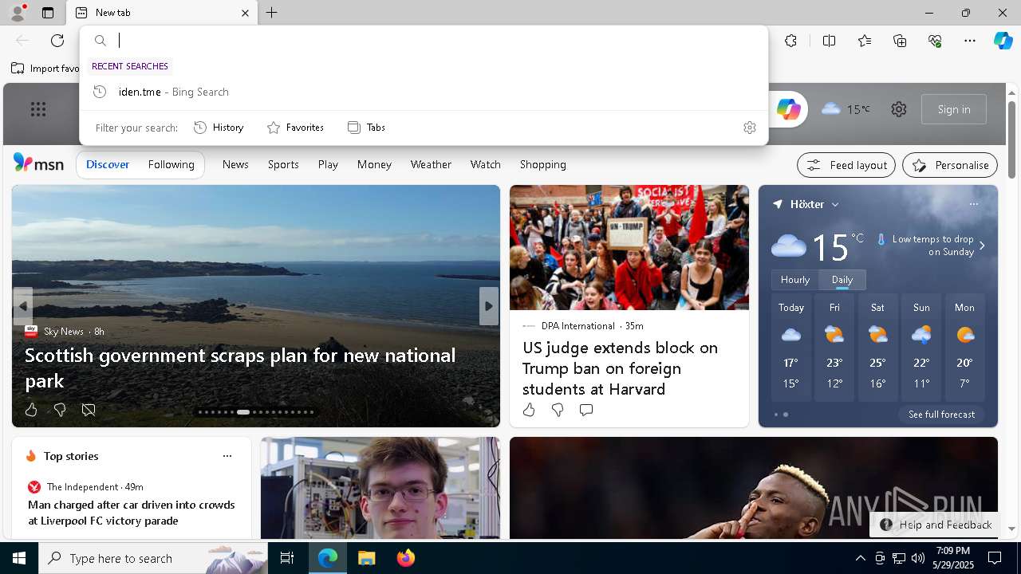This screenshot has height=574, width=1021.
Task: Open Weather card more options ellipsis
Action: coord(974,204)
